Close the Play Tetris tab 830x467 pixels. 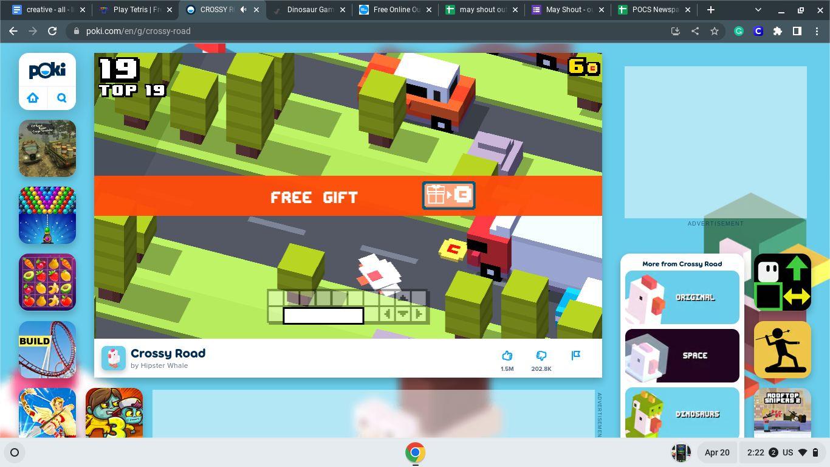point(170,10)
